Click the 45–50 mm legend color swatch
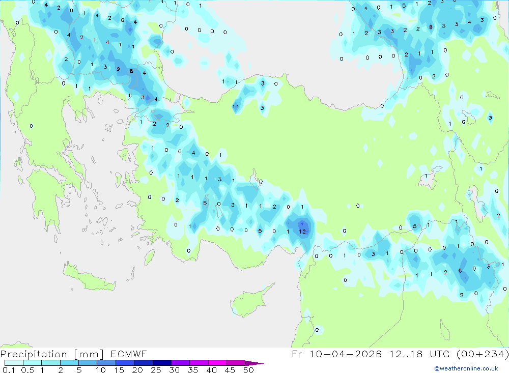This screenshot has height=373, width=509. point(236,363)
